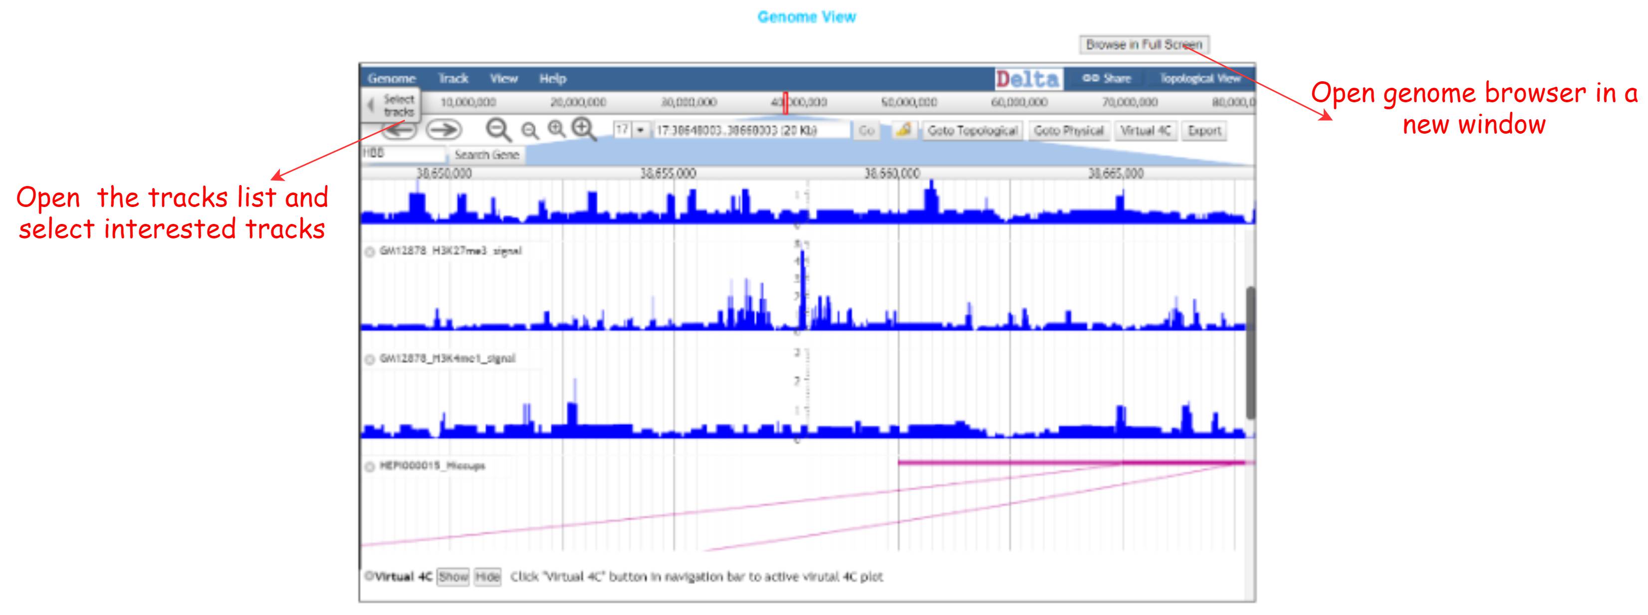Activate the Virtual 4C button
This screenshot has height=615, width=1648.
1145,130
